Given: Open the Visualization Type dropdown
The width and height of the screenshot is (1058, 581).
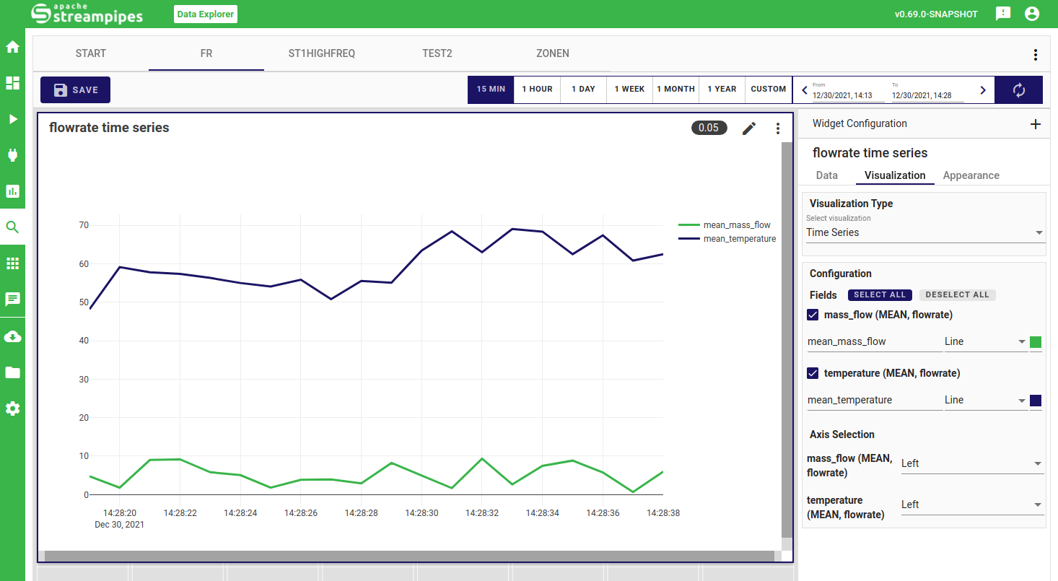Looking at the screenshot, I should coord(924,232).
